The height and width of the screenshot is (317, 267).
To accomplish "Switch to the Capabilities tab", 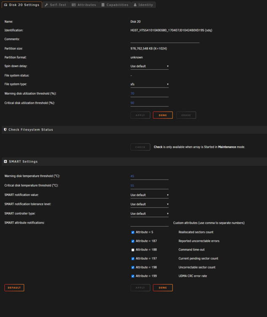I will pos(115,5).
